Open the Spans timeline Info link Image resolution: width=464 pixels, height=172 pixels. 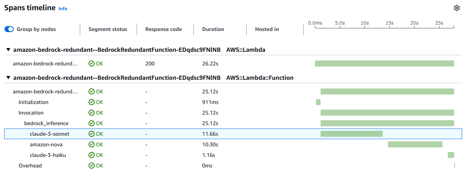63,9
